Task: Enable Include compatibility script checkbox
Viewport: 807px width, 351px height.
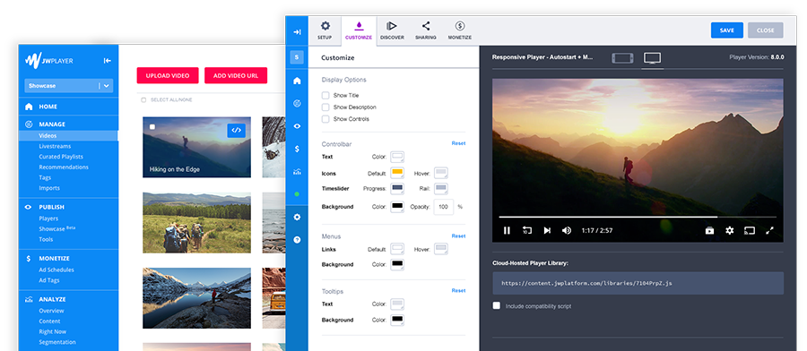Action: point(496,305)
